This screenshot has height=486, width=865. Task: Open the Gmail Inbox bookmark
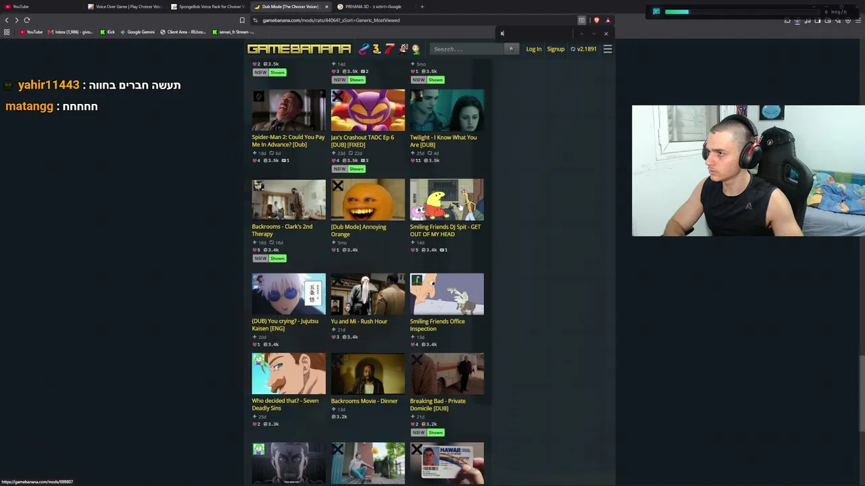click(x=70, y=32)
